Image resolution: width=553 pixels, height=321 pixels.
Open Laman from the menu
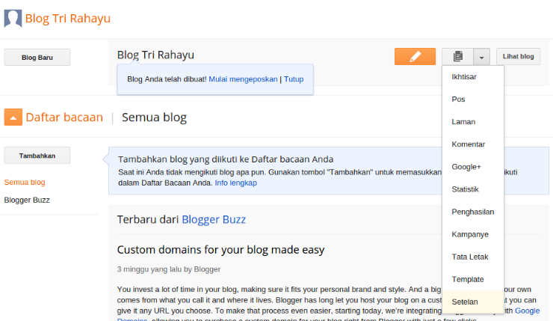coord(463,122)
